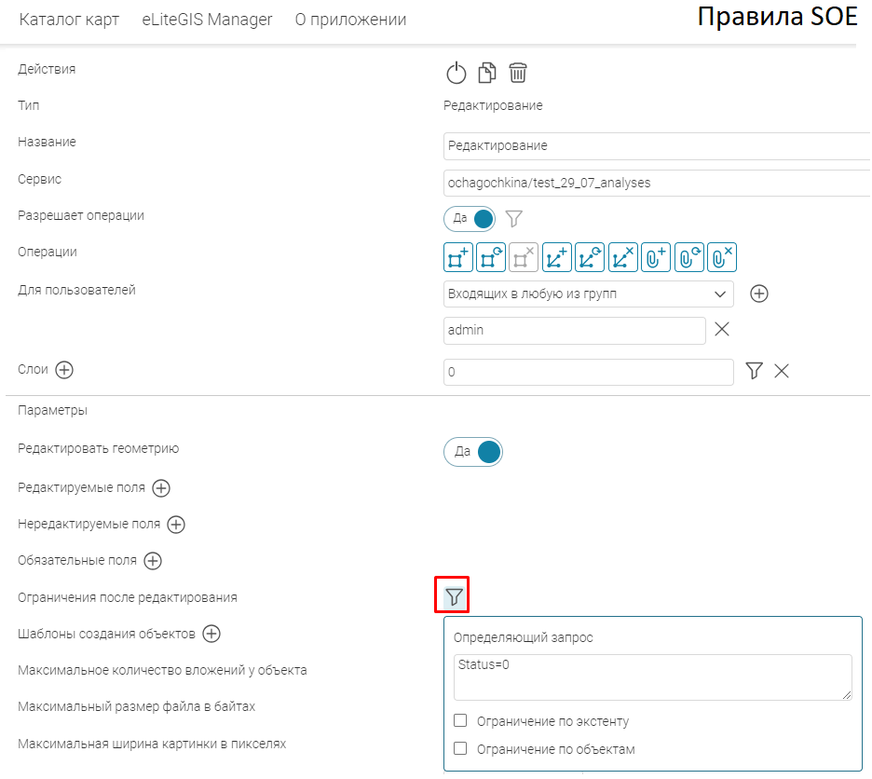Viewport: 872px width, 779px height.
Task: Open the Каталог карт menu item
Action: pyautogui.click(x=69, y=20)
